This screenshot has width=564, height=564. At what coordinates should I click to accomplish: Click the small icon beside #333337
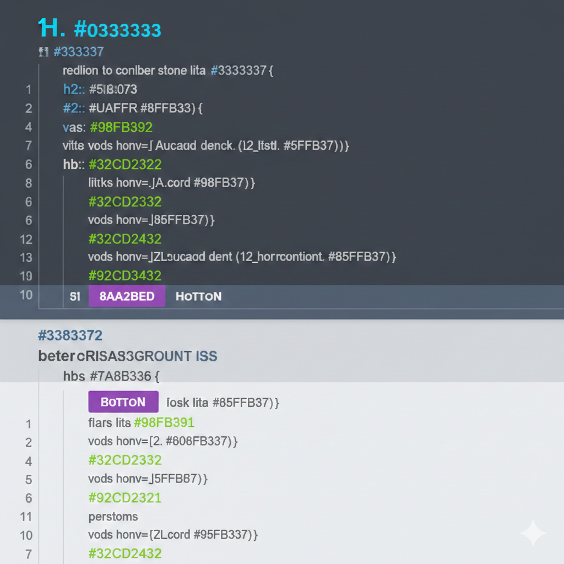tap(44, 52)
